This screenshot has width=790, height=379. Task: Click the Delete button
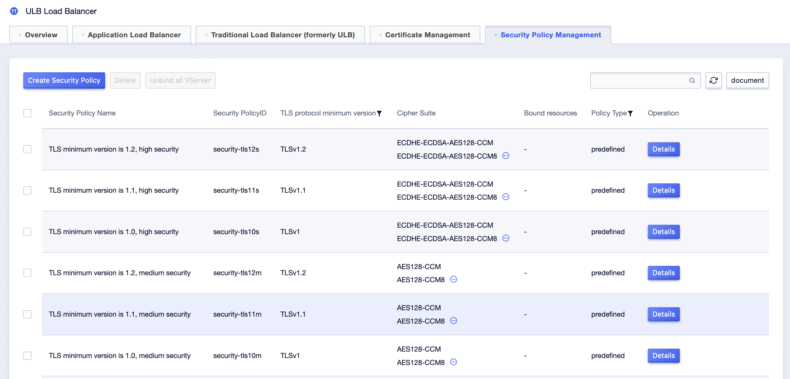click(x=125, y=80)
